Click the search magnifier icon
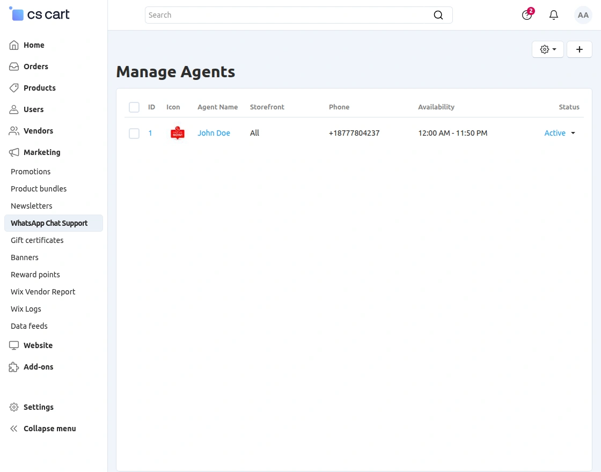 coord(438,15)
